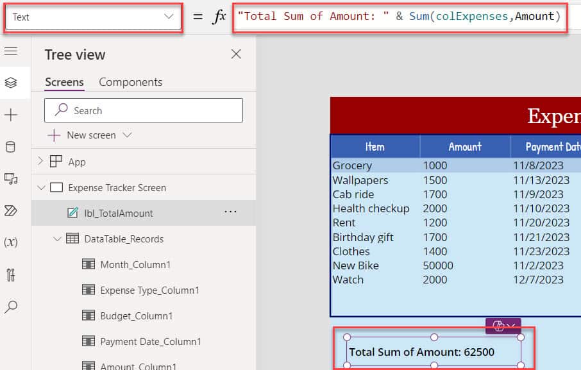Select Payment Date_Column1 in tree
This screenshot has width=581, height=370.
(151, 341)
